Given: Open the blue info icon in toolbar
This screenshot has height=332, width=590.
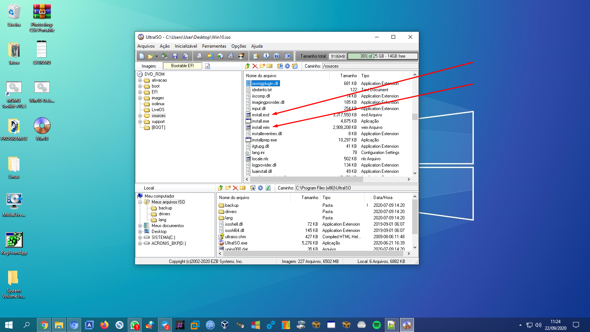Looking at the screenshot, I should [x=266, y=56].
